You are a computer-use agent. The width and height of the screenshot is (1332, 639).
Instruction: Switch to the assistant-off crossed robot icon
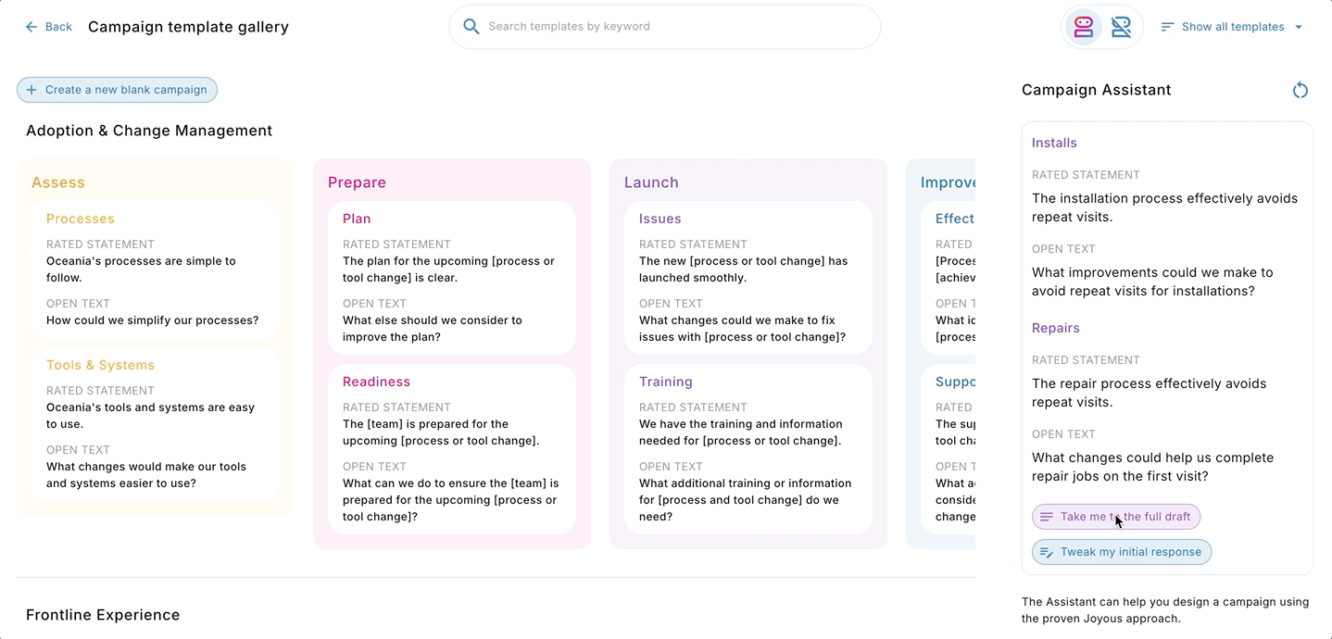point(1121,27)
